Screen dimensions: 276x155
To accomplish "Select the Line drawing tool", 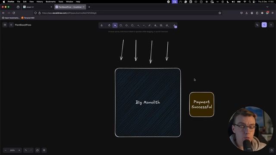I will [x=144, y=25].
